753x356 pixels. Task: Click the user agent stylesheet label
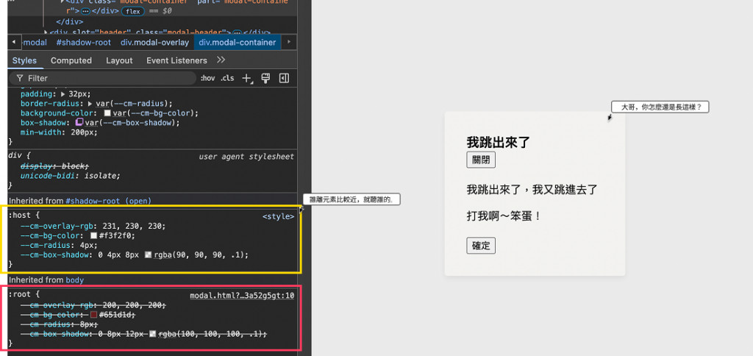(x=246, y=157)
